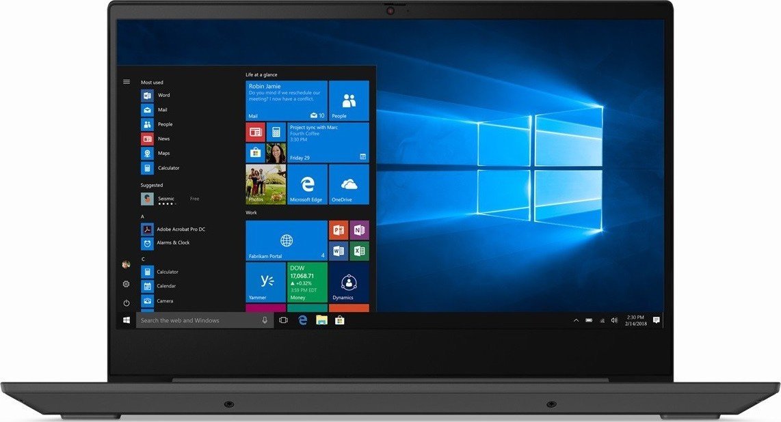Image resolution: width=781 pixels, height=422 pixels.
Task: Open the Money DOW tile
Action: (x=307, y=282)
